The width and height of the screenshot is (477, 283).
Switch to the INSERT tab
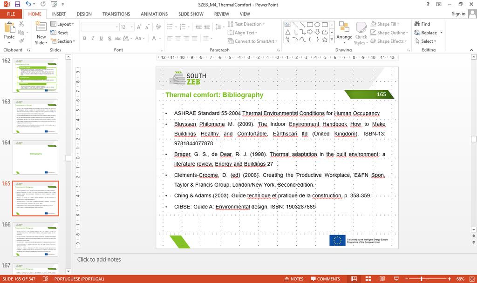(59, 14)
